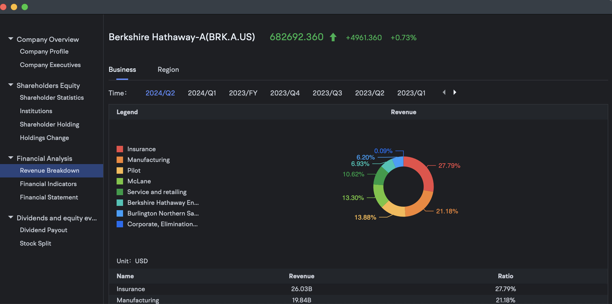Image resolution: width=612 pixels, height=304 pixels.
Task: Click the Insurance red color swatch
Action: (120, 149)
